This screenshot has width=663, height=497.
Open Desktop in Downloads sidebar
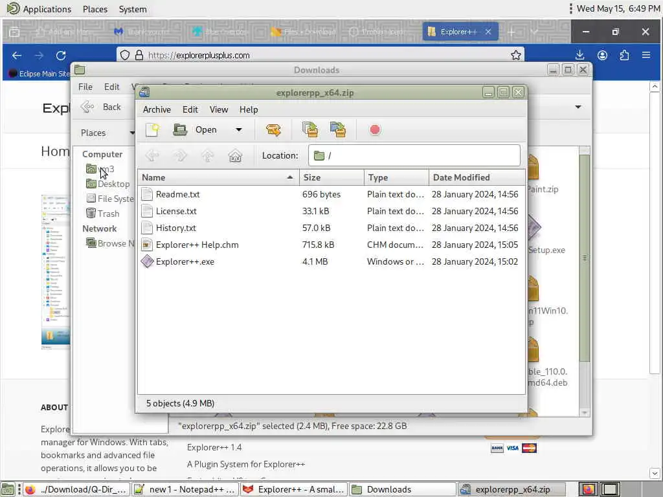click(108, 184)
